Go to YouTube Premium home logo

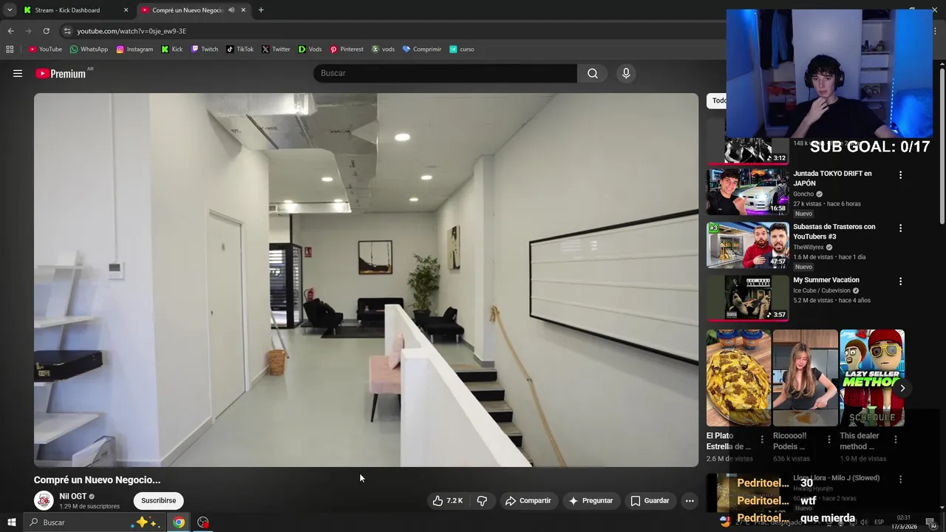pyautogui.click(x=61, y=74)
